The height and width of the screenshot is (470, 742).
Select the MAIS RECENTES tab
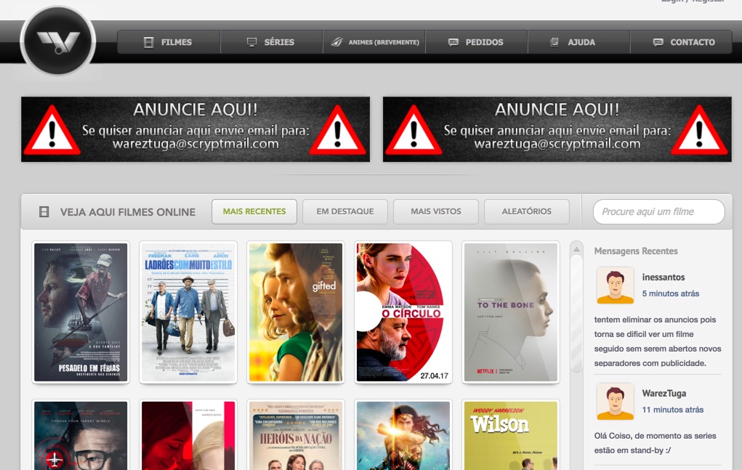[254, 211]
